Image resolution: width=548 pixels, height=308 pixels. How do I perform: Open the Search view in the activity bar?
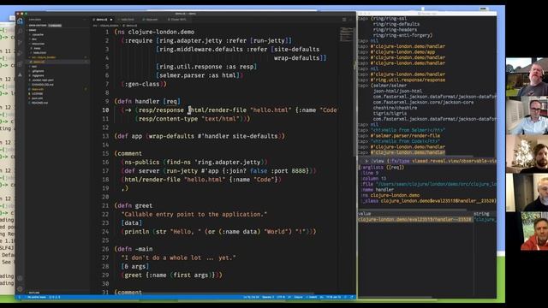point(20,32)
